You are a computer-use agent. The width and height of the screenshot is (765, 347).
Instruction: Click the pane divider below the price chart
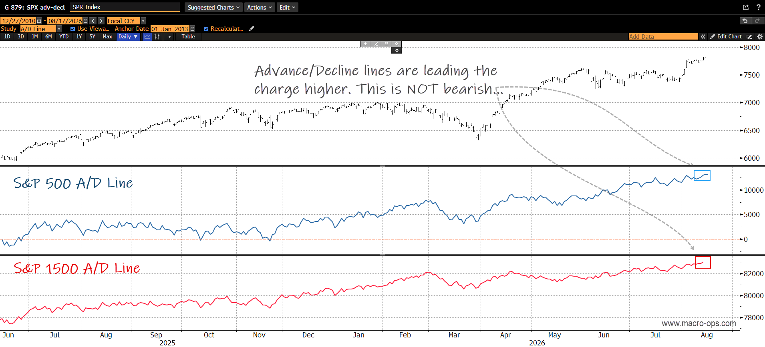tap(382, 166)
